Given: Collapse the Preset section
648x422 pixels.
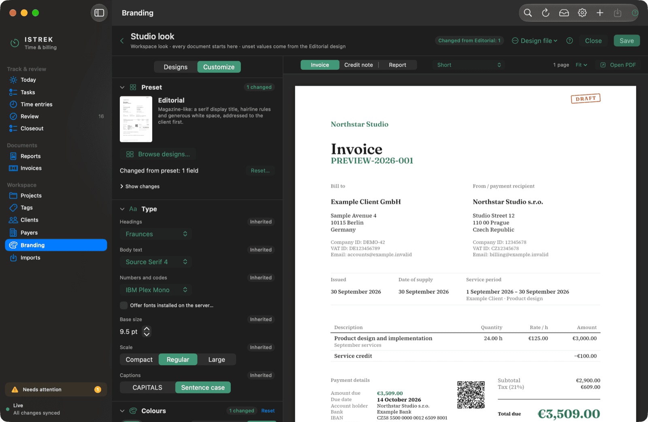Looking at the screenshot, I should pos(122,87).
